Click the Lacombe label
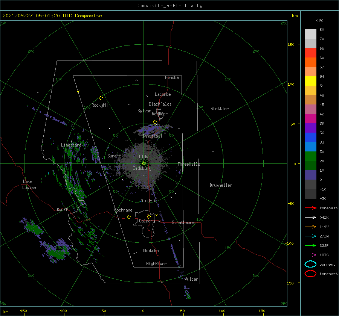 [x=163, y=94]
